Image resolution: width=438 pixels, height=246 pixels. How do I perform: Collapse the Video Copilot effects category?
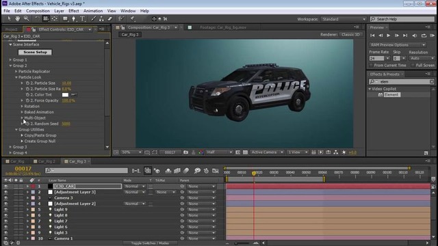point(370,89)
